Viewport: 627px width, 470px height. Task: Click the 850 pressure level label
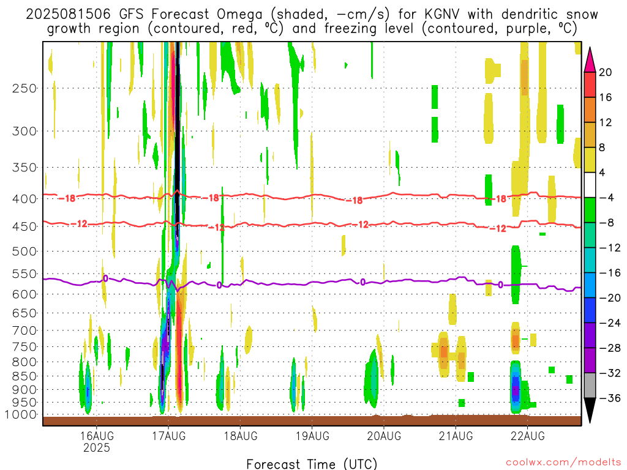[24, 376]
